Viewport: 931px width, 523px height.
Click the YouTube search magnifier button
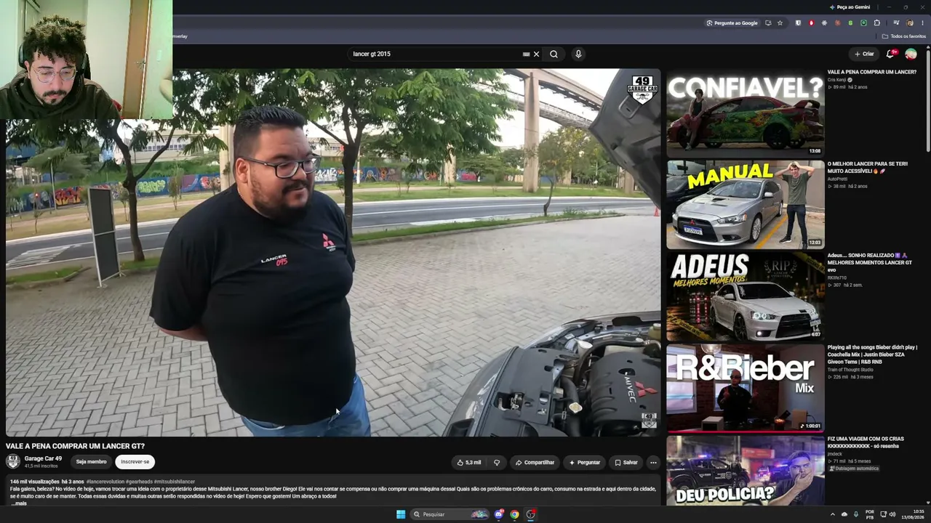coord(554,54)
